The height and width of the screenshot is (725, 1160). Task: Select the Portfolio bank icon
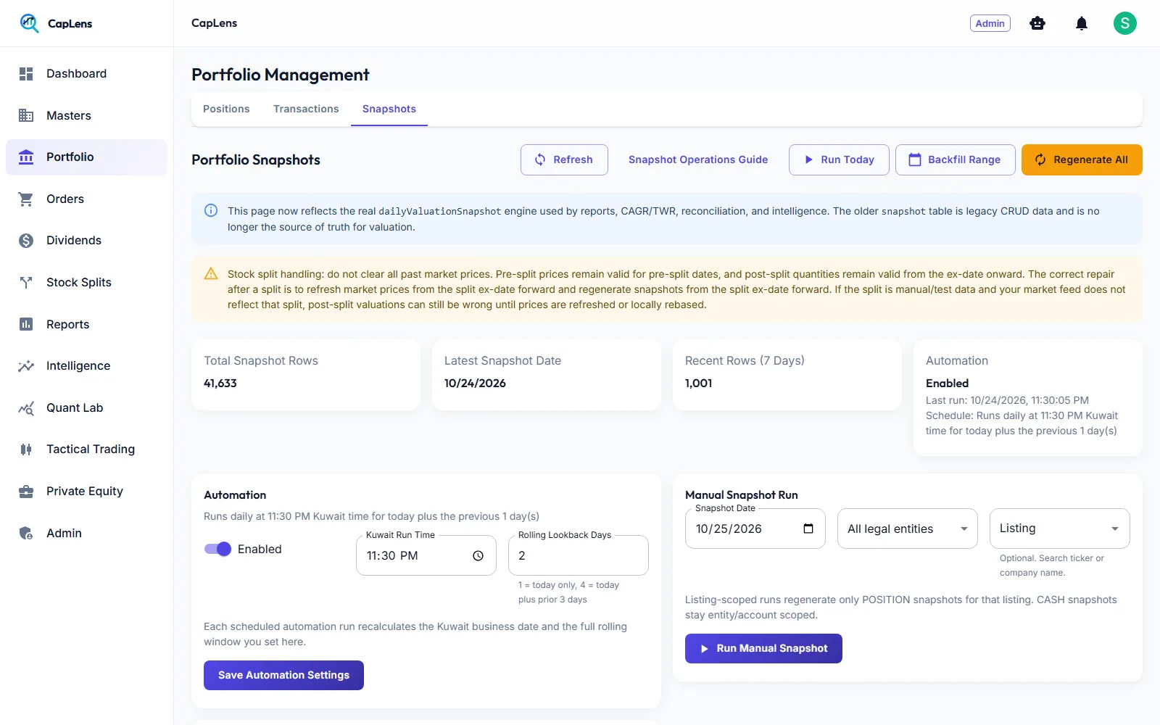click(x=26, y=157)
